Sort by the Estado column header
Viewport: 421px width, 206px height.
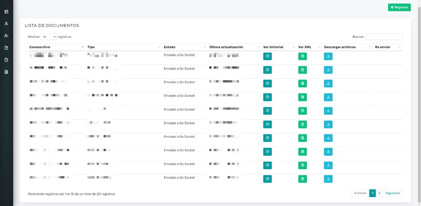click(x=185, y=47)
